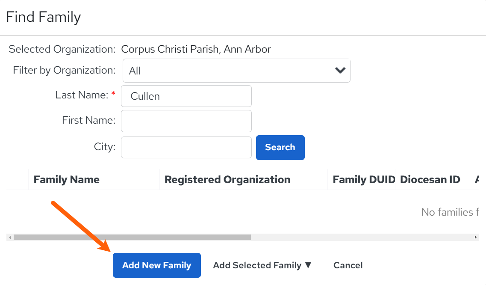Click the Search button
The image size is (486, 285).
[280, 148]
